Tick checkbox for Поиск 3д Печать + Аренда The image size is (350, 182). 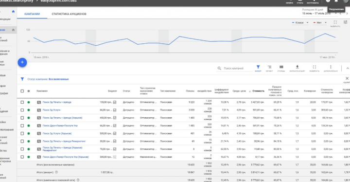(22, 102)
